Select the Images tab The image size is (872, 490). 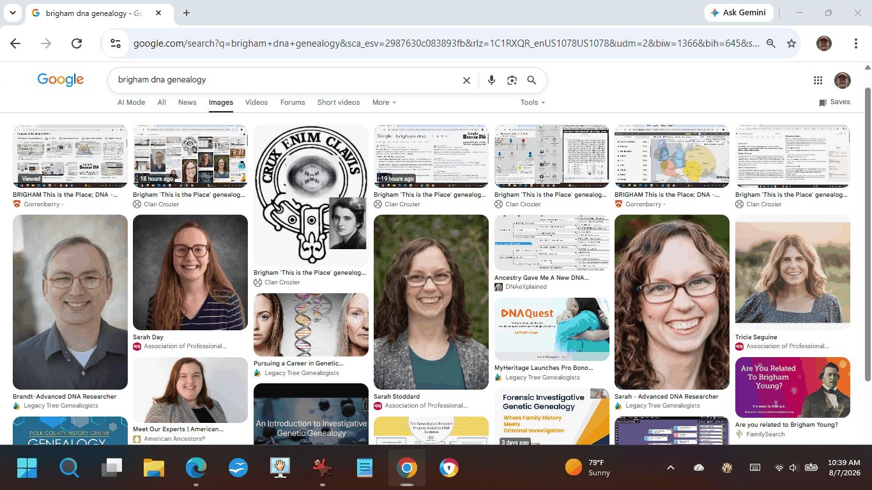tap(221, 102)
